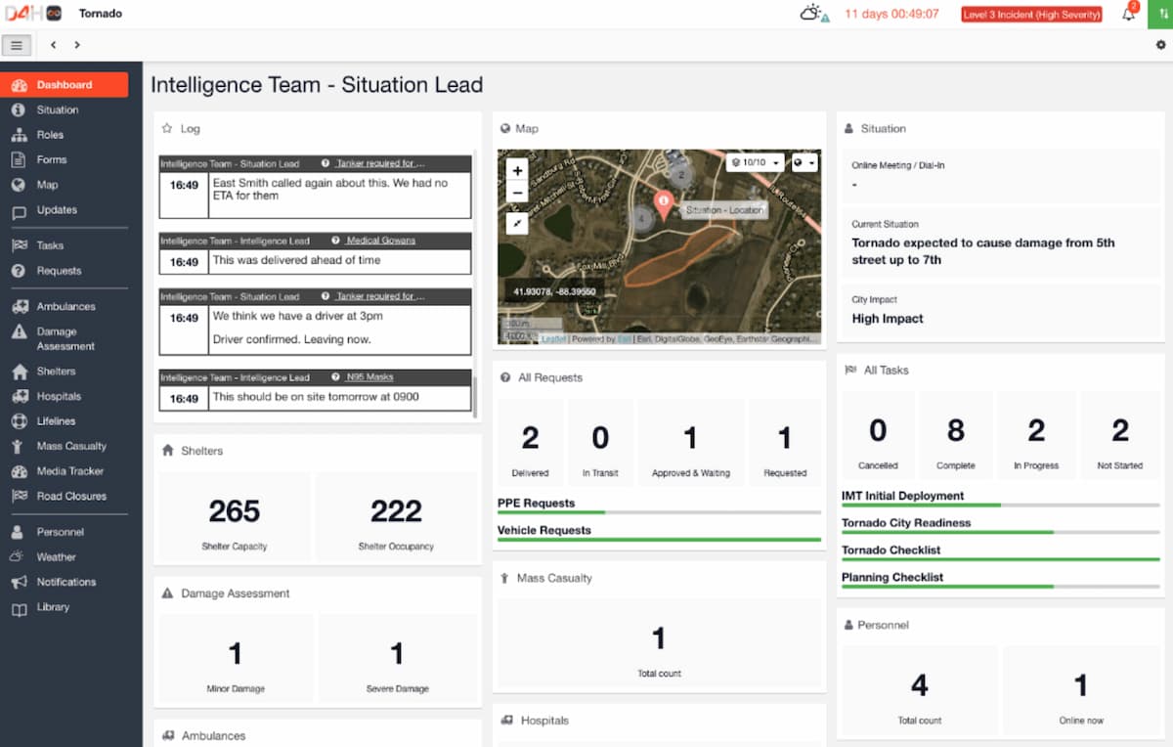Click the hamburger menu toggle above the sidebar
The width and height of the screenshot is (1173, 747).
click(x=16, y=44)
